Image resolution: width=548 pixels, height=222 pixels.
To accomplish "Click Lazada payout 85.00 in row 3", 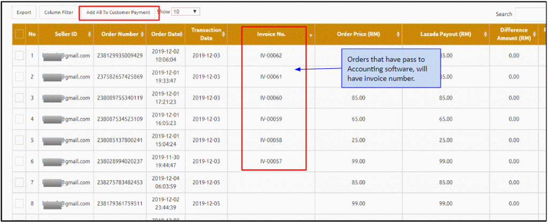I will [446, 98].
